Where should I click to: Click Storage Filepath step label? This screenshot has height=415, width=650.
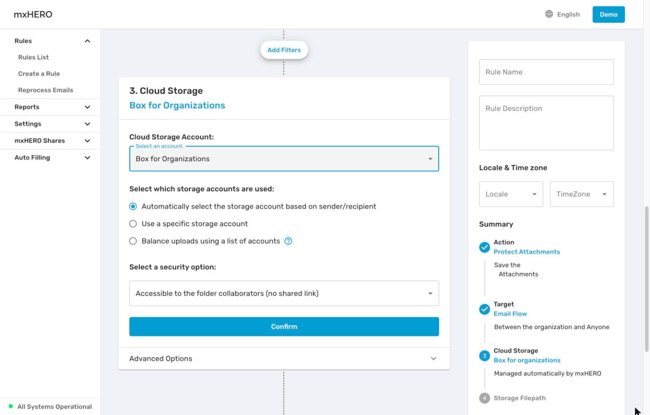[520, 398]
